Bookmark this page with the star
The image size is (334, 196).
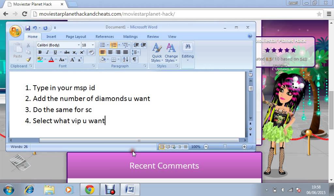[x=319, y=14]
